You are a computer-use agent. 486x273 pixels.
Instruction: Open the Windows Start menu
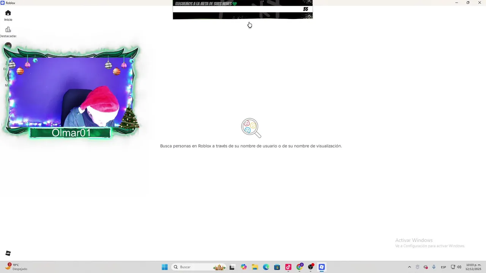click(x=164, y=267)
